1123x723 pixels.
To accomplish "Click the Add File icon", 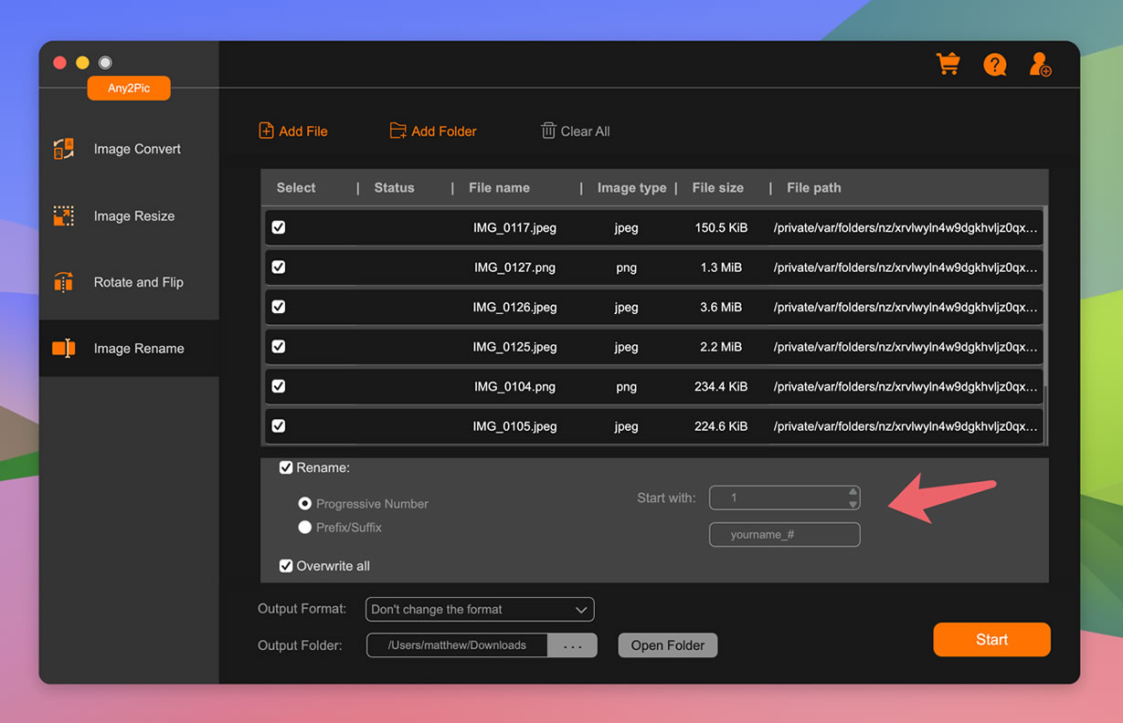I will click(x=266, y=131).
